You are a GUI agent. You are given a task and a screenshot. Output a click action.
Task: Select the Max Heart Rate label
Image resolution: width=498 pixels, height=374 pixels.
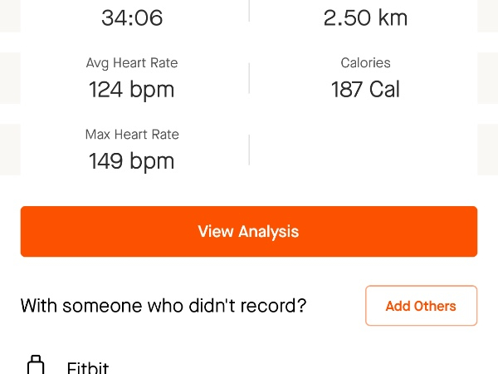[x=131, y=135]
